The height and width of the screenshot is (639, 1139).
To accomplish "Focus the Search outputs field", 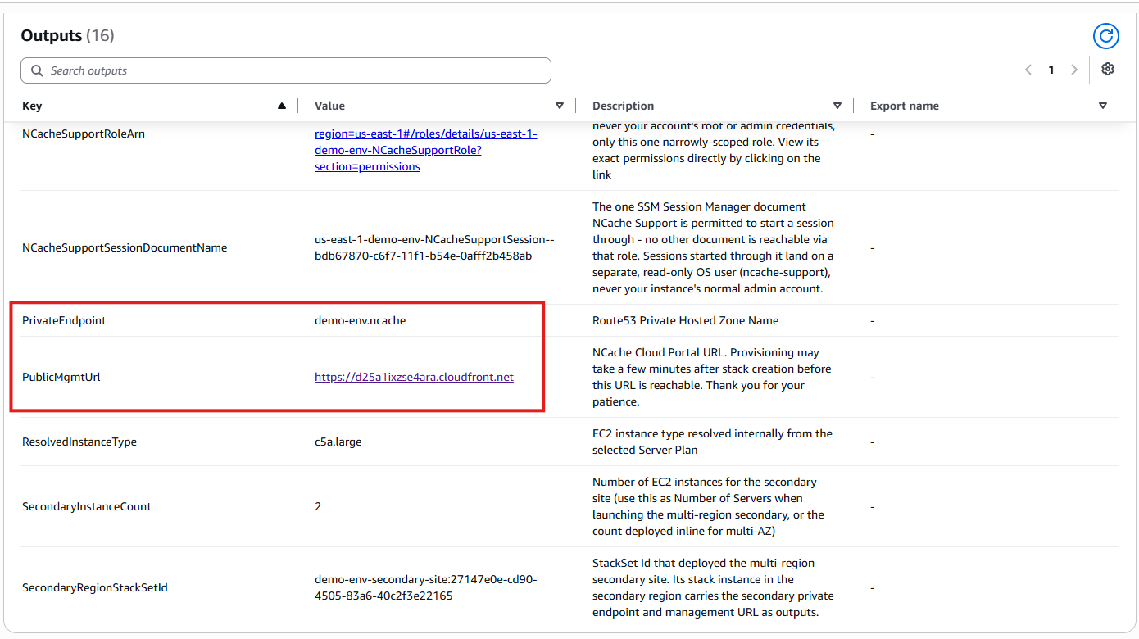I will [x=286, y=70].
